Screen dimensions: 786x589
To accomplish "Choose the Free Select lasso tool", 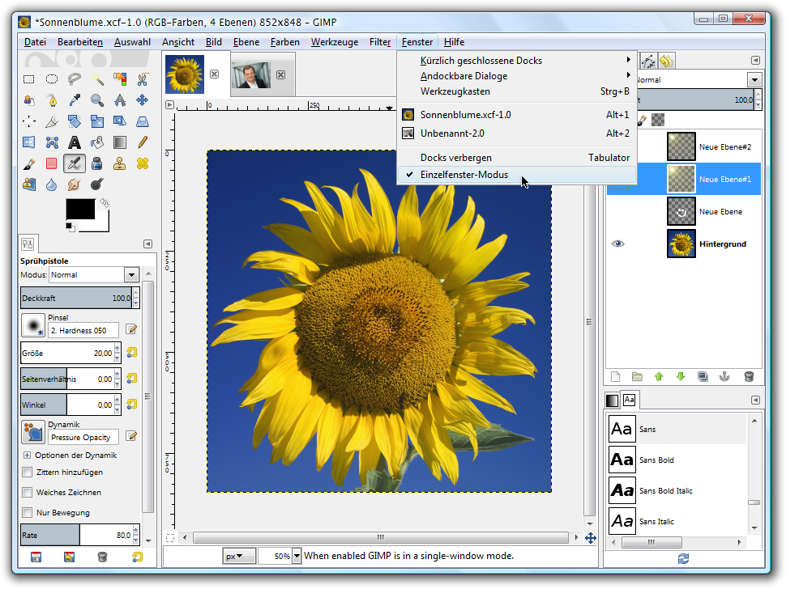I will point(75,79).
